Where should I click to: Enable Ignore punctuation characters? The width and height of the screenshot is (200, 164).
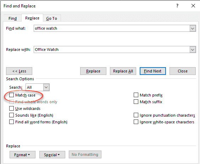(x=136, y=115)
